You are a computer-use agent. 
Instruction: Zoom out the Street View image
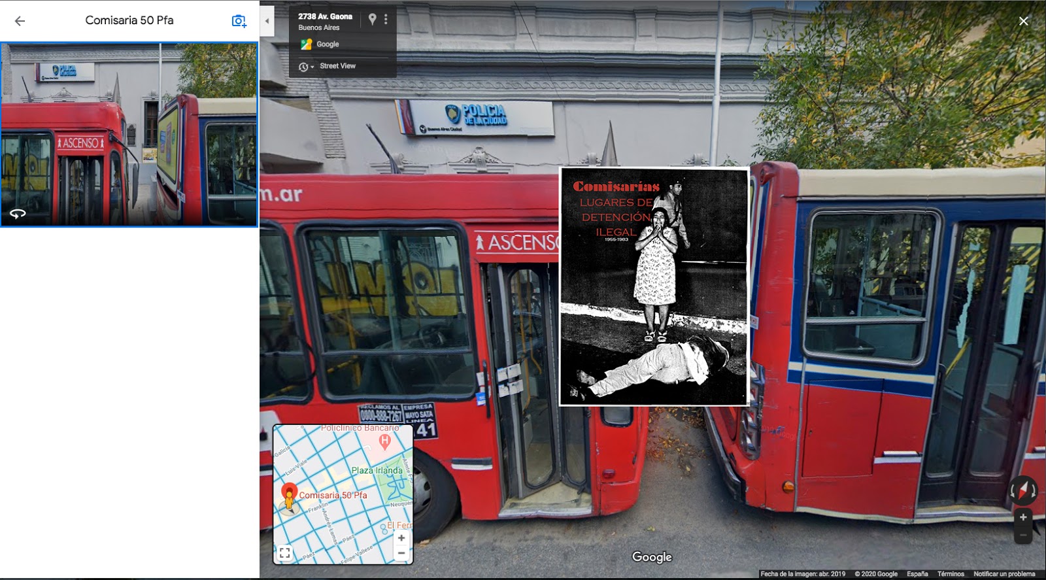1023,535
